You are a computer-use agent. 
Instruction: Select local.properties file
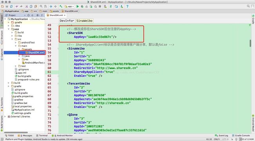tap(22, 107)
